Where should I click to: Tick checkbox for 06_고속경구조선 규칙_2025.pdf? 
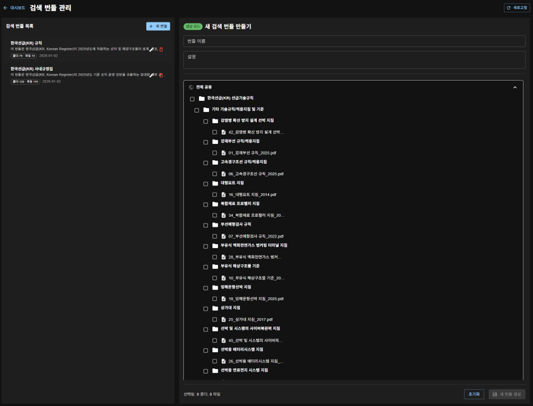215,174
